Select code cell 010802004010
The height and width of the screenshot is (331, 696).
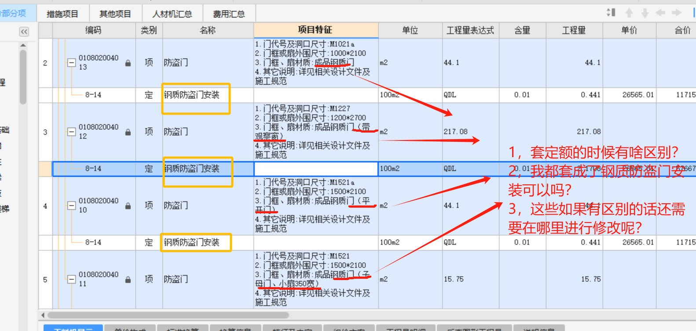[x=99, y=205]
